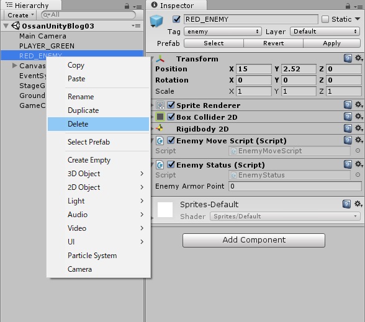Expand the Canvas object in Hierarchy

tap(15, 65)
